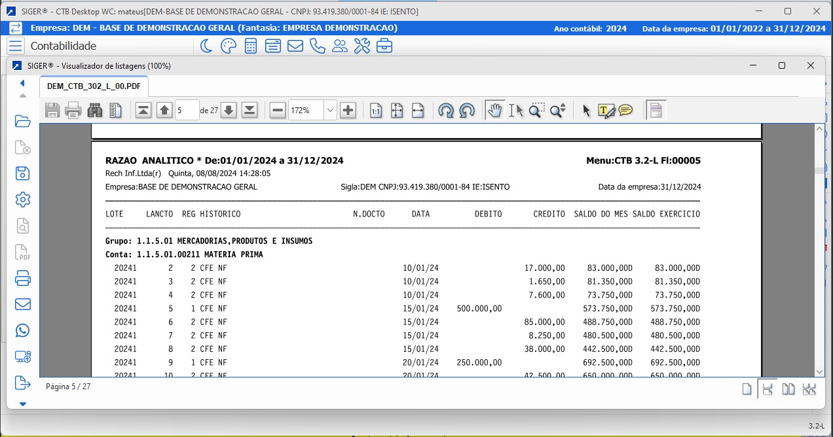
Task: Click the phone icon in top bar
Action: [x=318, y=46]
